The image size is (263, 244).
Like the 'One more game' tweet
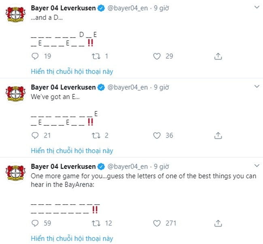[157, 223]
